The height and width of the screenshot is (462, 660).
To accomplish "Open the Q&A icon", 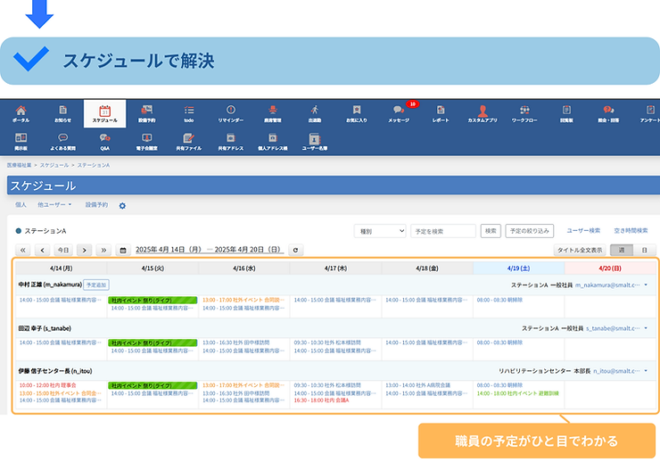I will pyautogui.click(x=104, y=141).
